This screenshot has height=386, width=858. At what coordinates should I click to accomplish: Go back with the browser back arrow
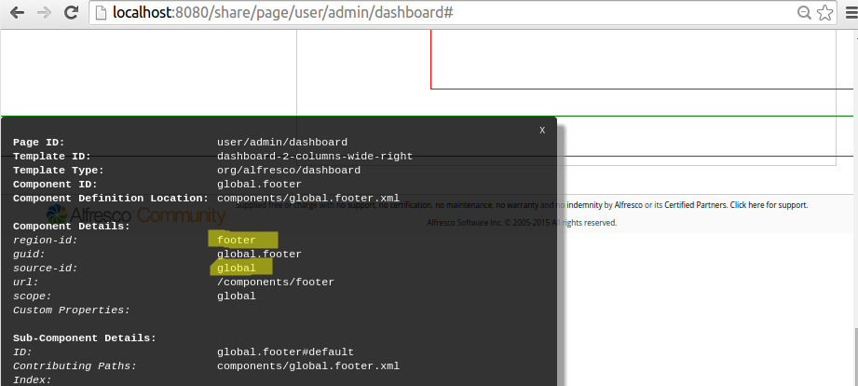17,13
